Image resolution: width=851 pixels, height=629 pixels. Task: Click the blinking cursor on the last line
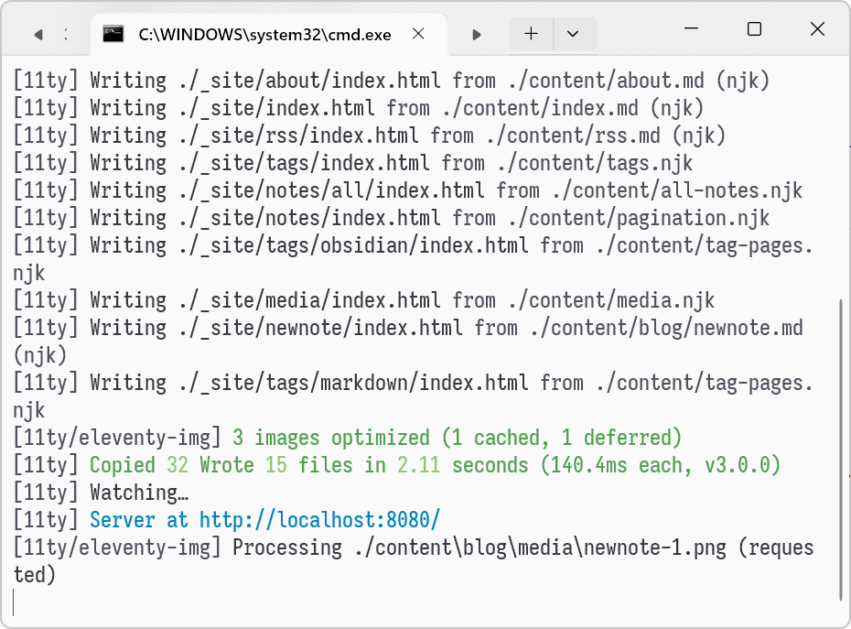coord(14,602)
